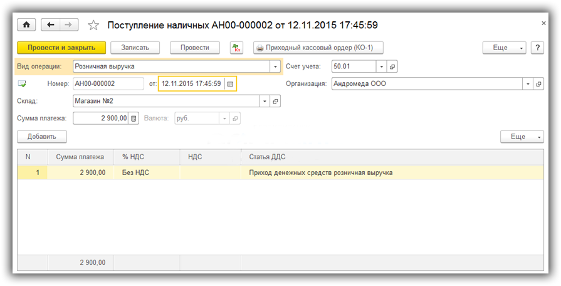561x286 pixels.
Task: Expand the Организация dropdown
Action: (x=528, y=83)
